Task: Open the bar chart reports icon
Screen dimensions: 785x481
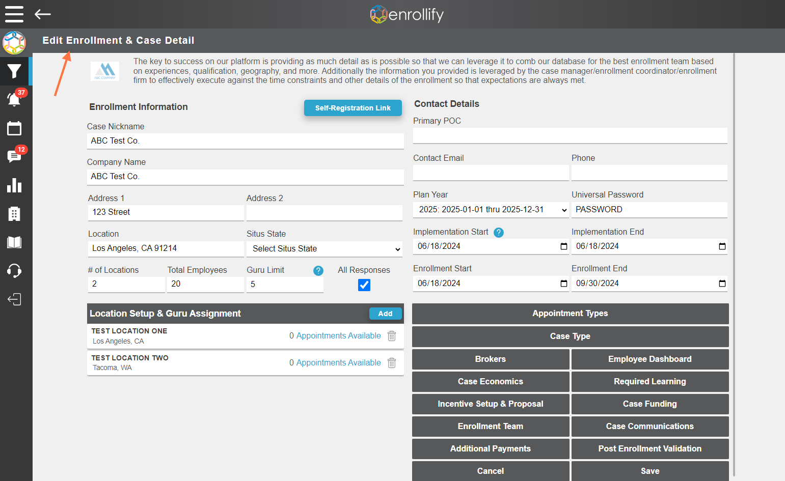Action: click(14, 185)
